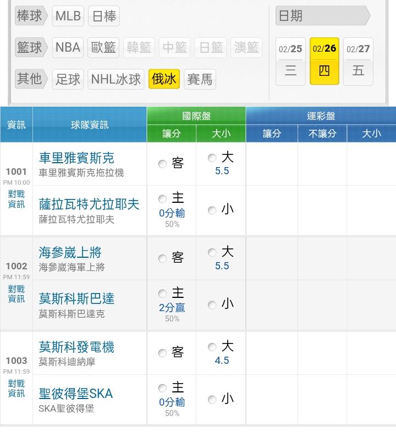
Task: Click the 資訊 column header
Action: click(16, 125)
